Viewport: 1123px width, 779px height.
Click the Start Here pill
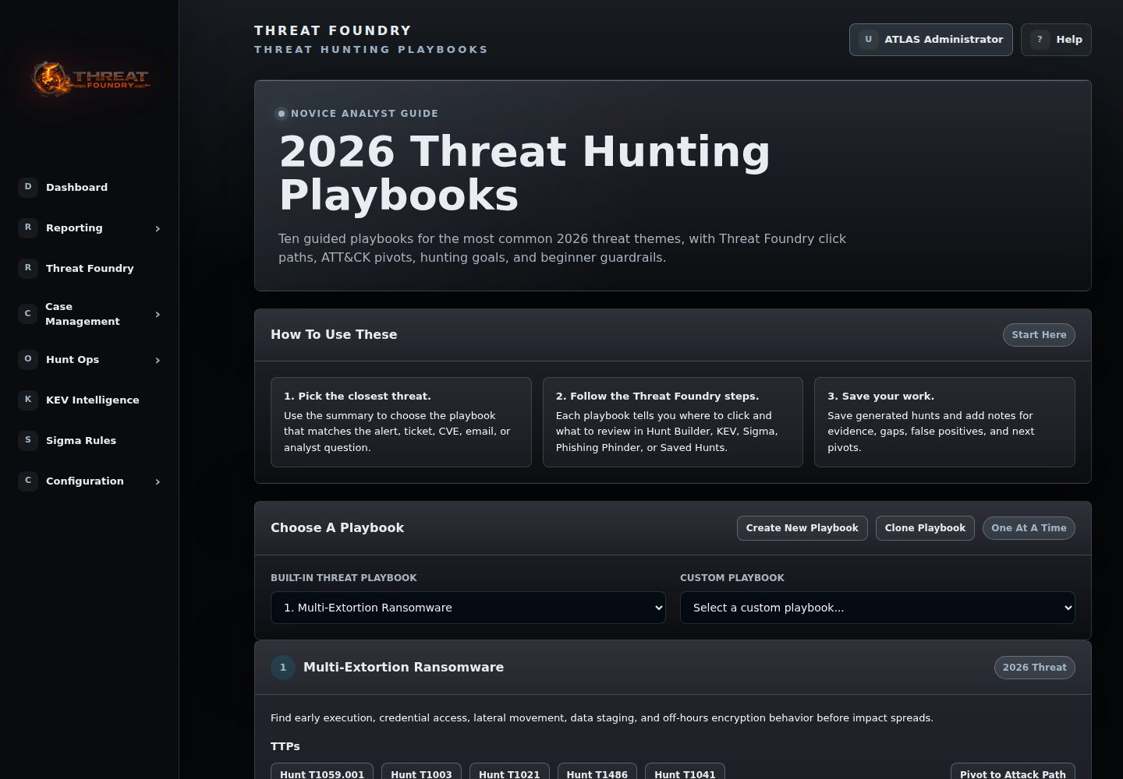[1039, 335]
